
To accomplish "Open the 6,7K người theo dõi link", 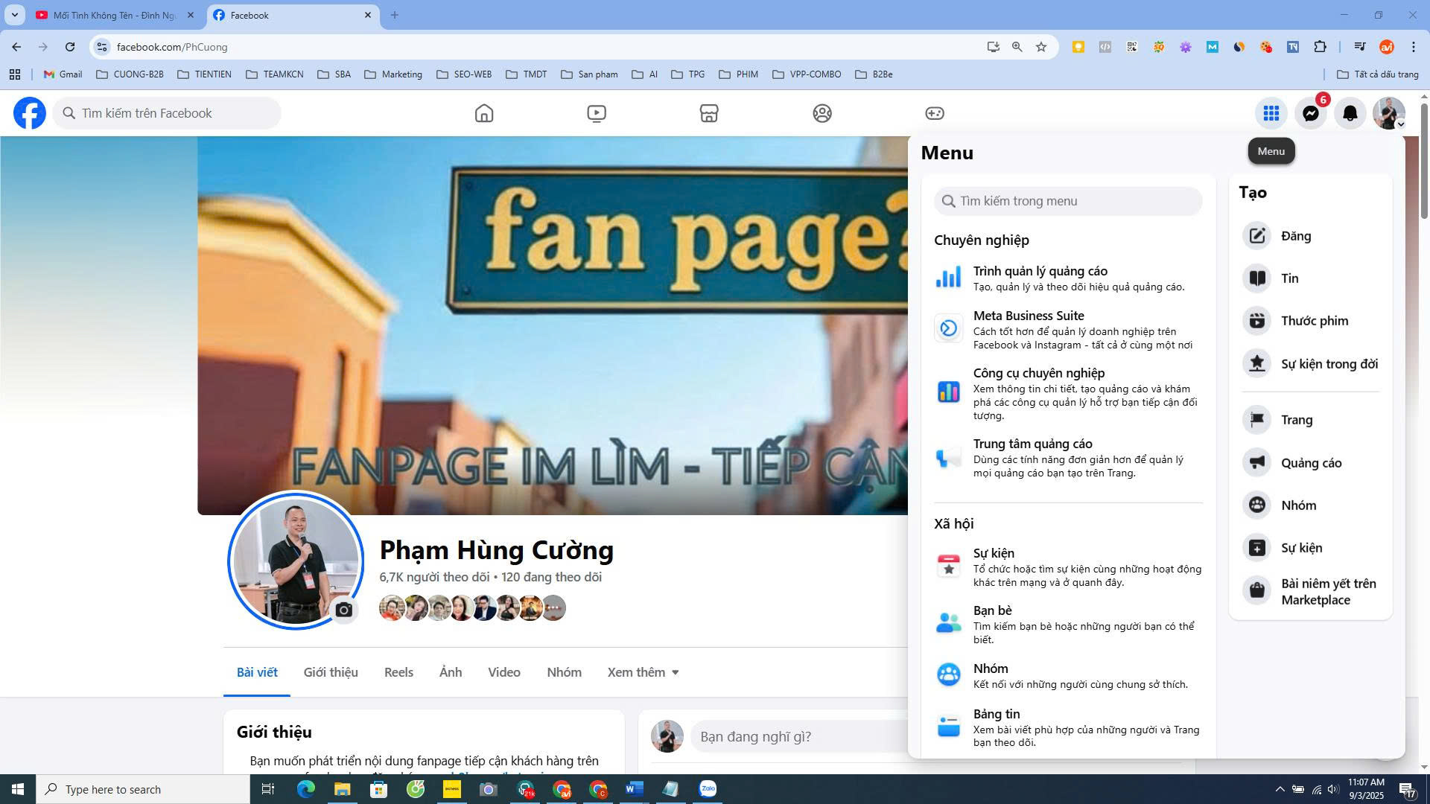I will coord(434,577).
